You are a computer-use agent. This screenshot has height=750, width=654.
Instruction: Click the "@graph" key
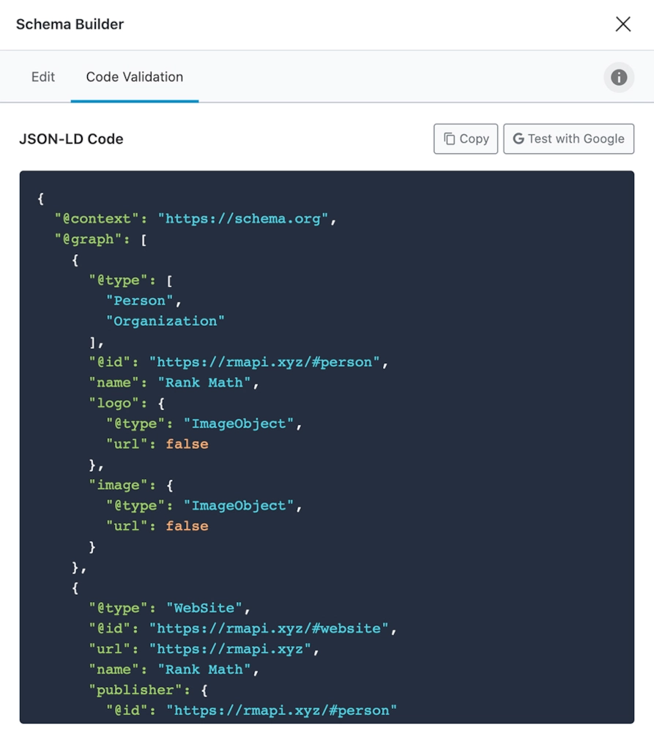click(x=88, y=240)
